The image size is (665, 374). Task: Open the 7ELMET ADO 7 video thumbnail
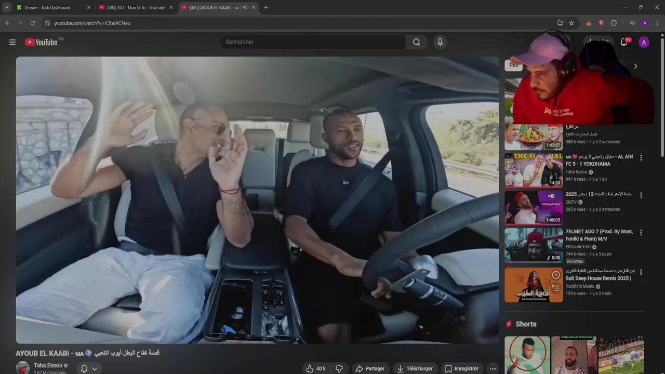pyautogui.click(x=534, y=245)
